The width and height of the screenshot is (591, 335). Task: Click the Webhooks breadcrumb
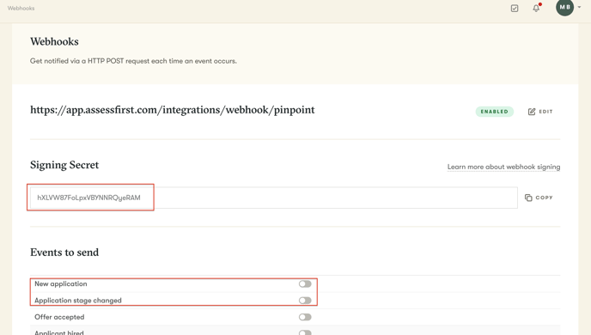21,9
